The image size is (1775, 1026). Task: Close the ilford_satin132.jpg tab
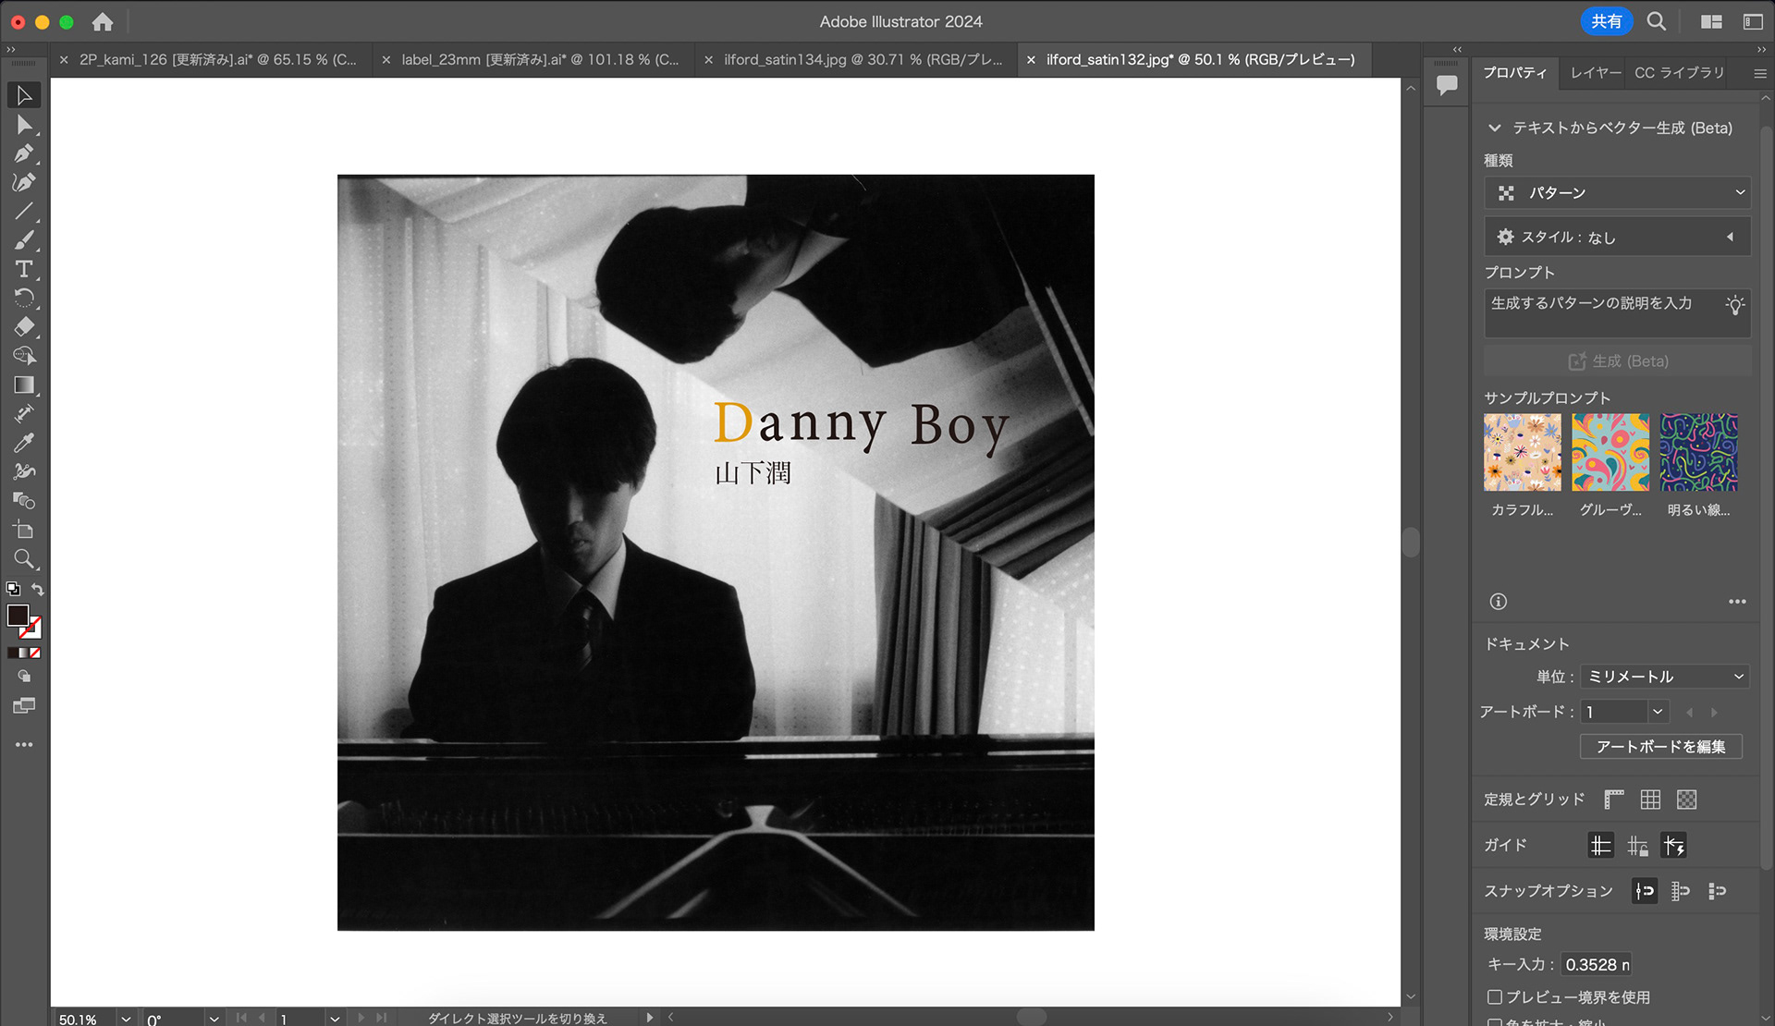tap(1031, 60)
